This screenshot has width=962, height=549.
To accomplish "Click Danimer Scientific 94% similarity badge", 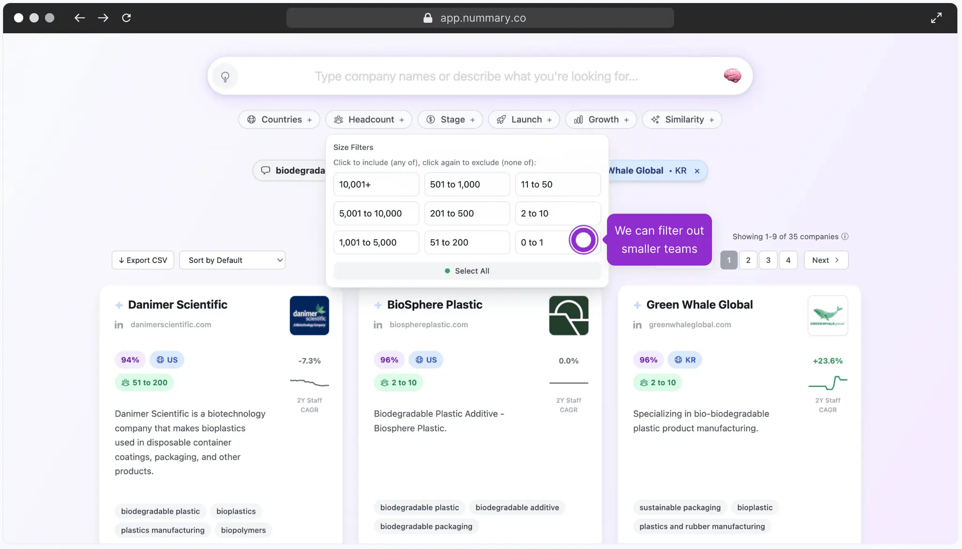I will (130, 360).
